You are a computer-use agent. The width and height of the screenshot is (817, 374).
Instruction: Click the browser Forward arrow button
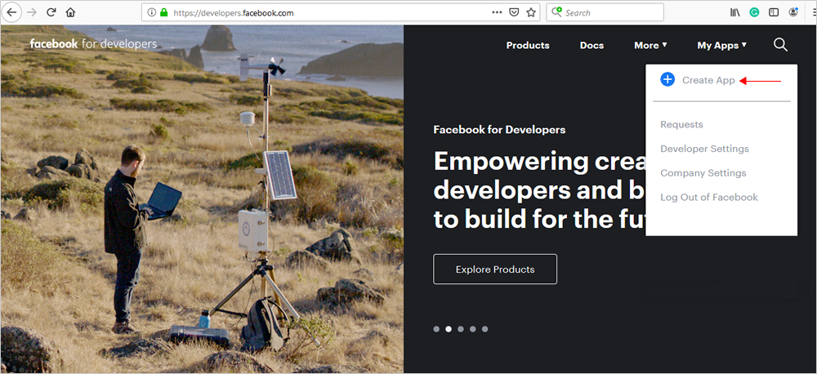click(32, 12)
